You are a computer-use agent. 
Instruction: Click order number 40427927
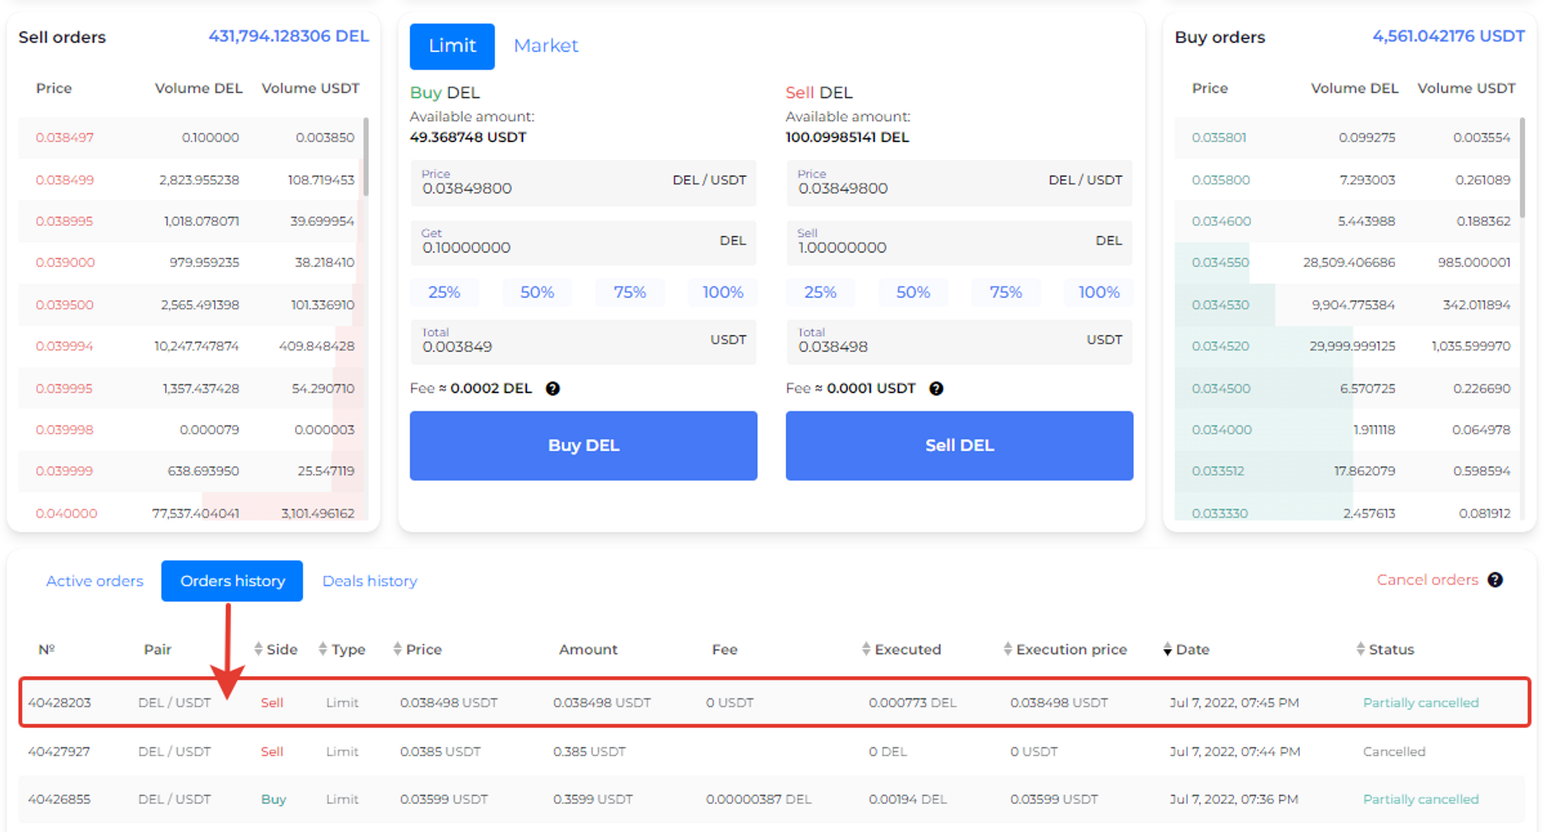(59, 751)
